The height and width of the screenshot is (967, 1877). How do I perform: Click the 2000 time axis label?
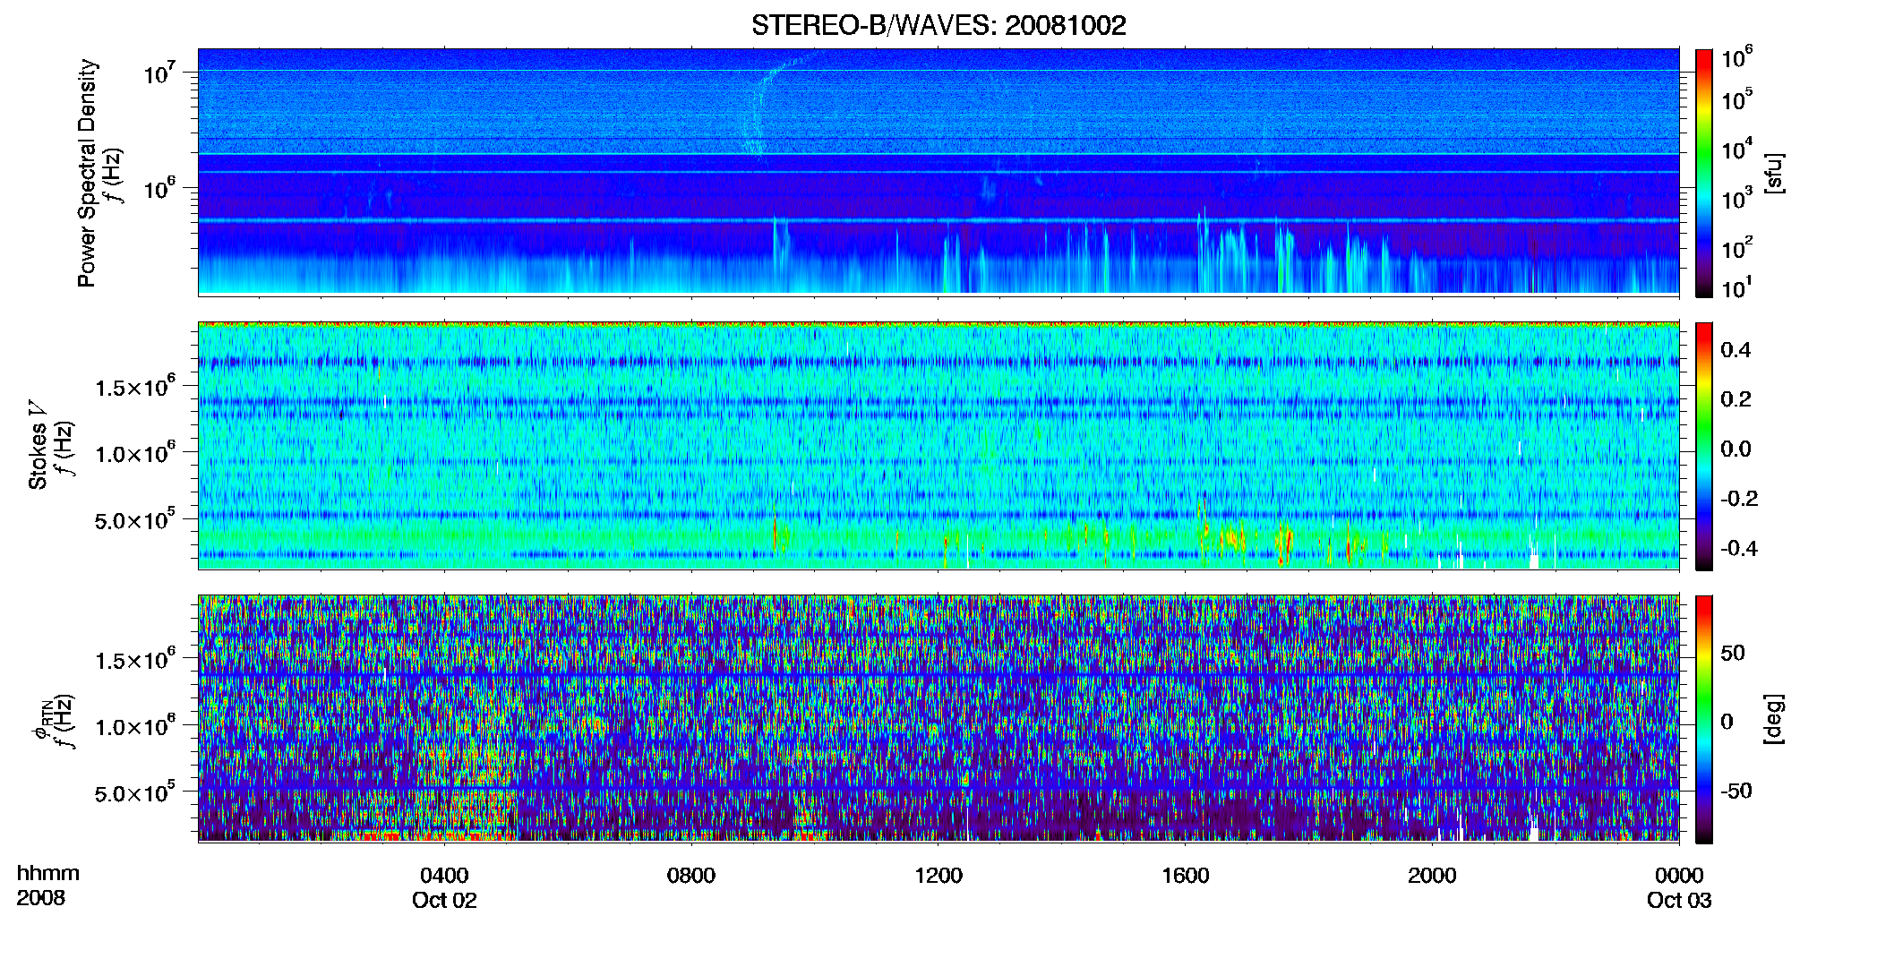1432,875
